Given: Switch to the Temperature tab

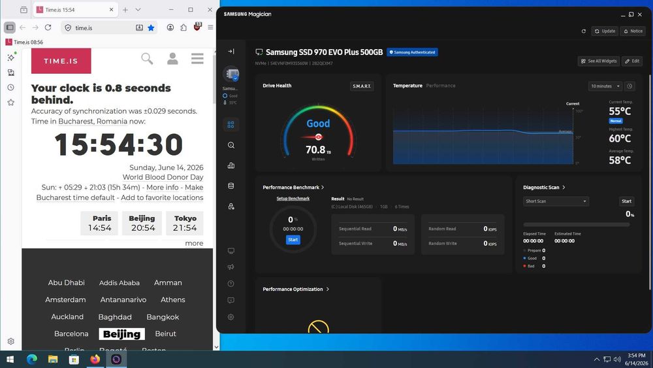Looking at the screenshot, I should click(x=407, y=86).
